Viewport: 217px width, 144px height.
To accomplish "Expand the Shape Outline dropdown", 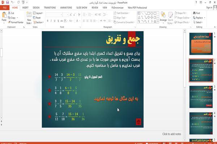I will click(x=182, y=18).
